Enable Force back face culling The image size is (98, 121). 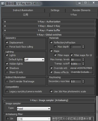[7, 47]
